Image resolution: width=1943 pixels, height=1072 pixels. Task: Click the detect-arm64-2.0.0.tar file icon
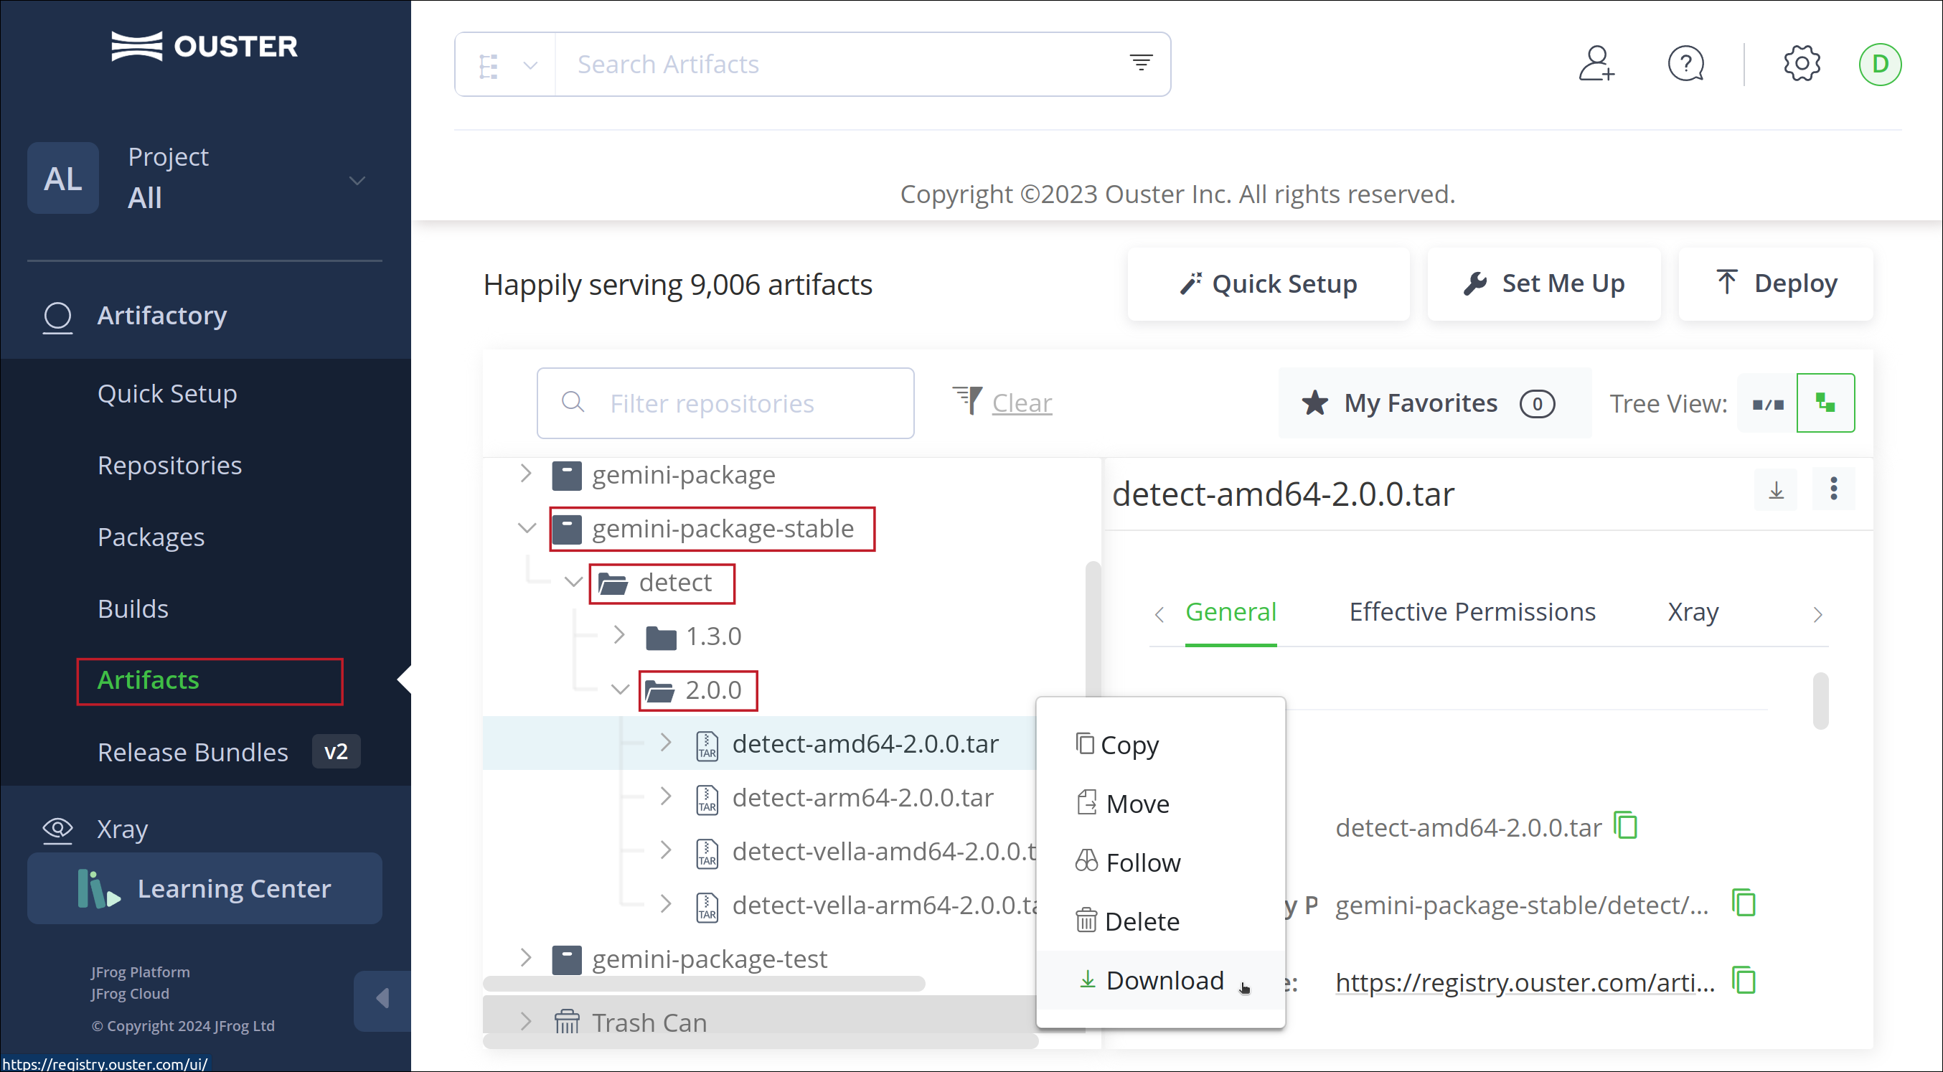tap(707, 799)
